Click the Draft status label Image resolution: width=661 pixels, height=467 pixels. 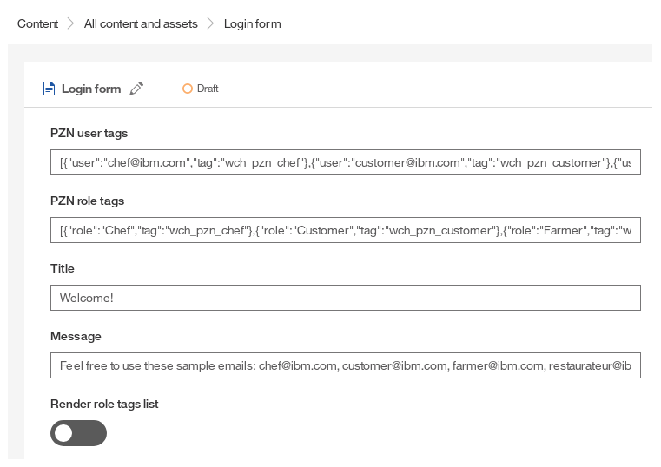pyautogui.click(x=208, y=89)
